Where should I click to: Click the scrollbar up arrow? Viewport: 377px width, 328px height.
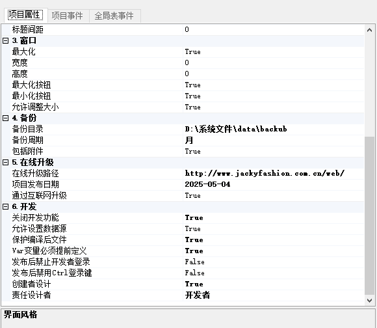click(370, 30)
